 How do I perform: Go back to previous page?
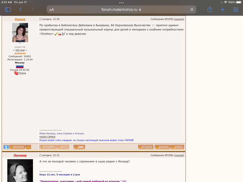click(x=21, y=9)
